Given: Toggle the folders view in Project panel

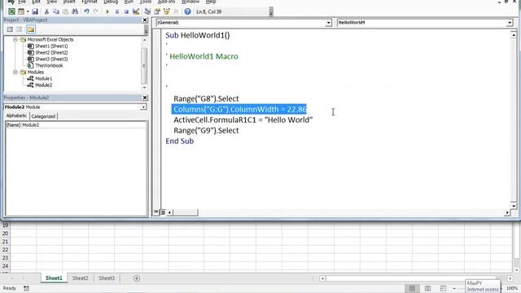Looking at the screenshot, I should [x=31, y=29].
